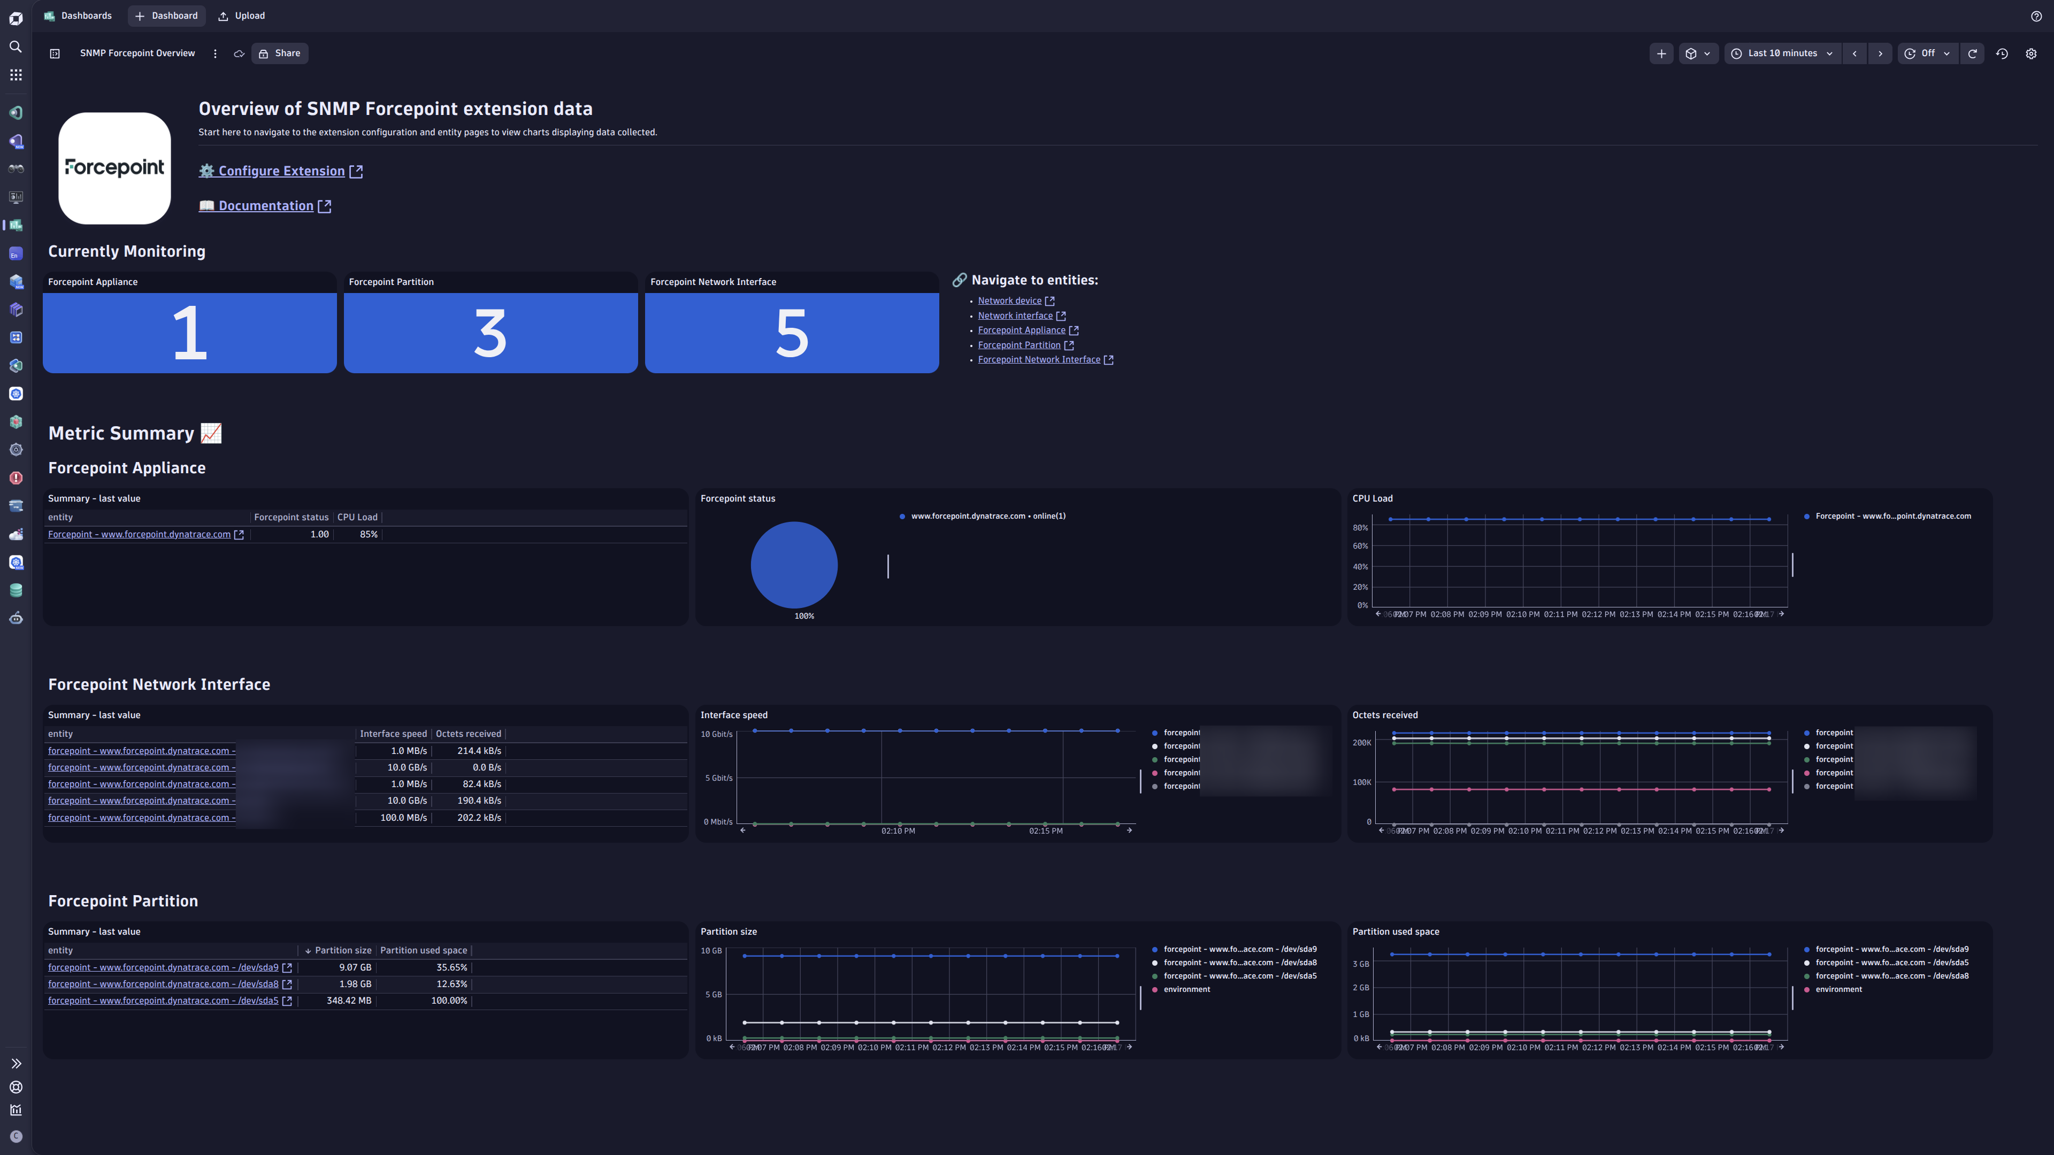Screen dimensions: 2054x1155
Task: Toggle /dev/sda8 legend in Partition size chart
Action: point(1235,963)
